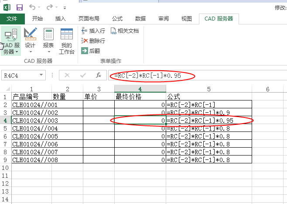This screenshot has width=287, height=204.
Task: Click 插入行 to insert a row
Action: (x=93, y=31)
